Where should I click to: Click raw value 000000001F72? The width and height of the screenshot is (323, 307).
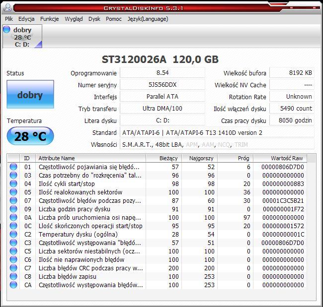(283, 209)
